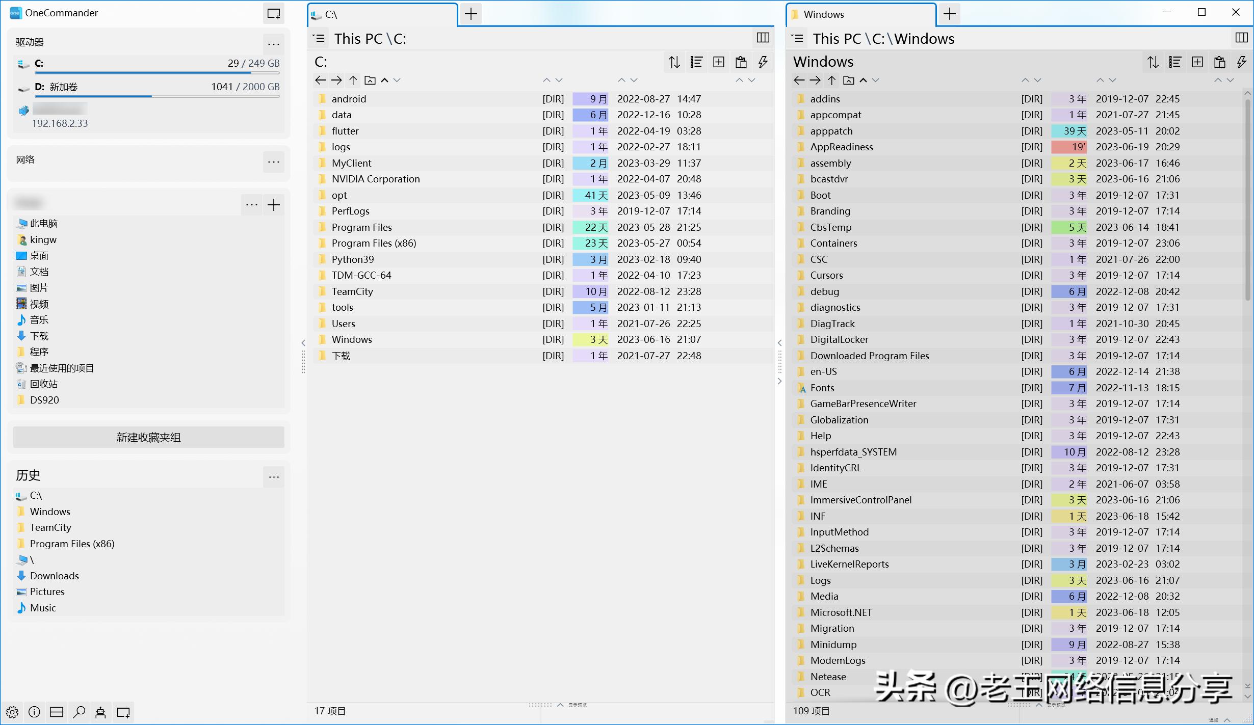Image resolution: width=1254 pixels, height=725 pixels.
Task: Click the sort arrows icon in C: pane
Action: point(674,62)
